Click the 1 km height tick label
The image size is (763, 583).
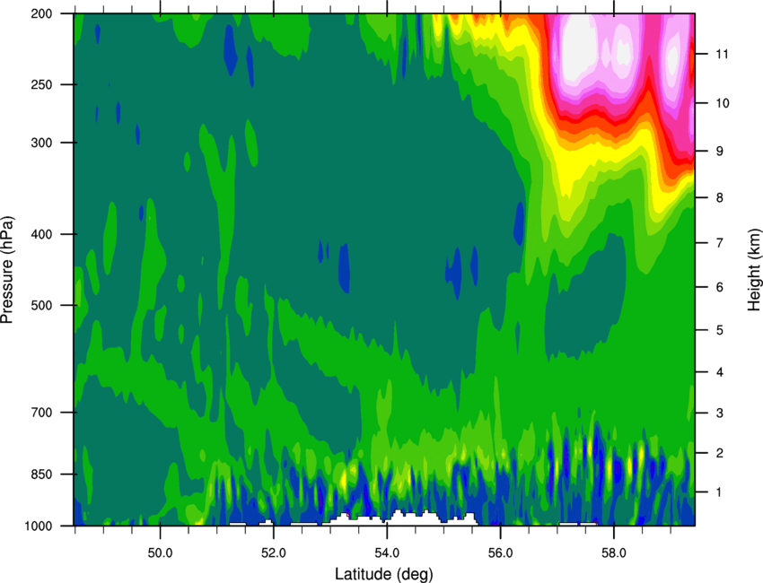[x=720, y=492]
